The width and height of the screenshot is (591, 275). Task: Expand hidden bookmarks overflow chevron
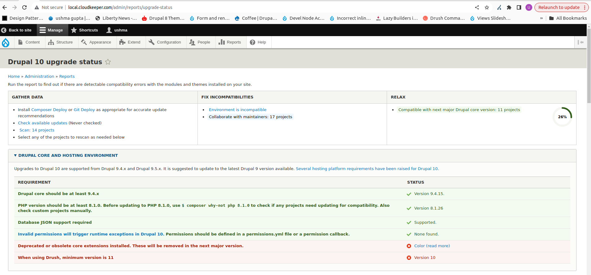541,18
